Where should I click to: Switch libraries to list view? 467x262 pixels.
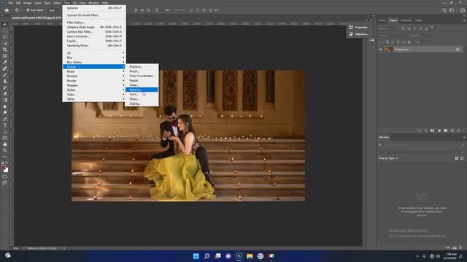[x=462, y=159]
